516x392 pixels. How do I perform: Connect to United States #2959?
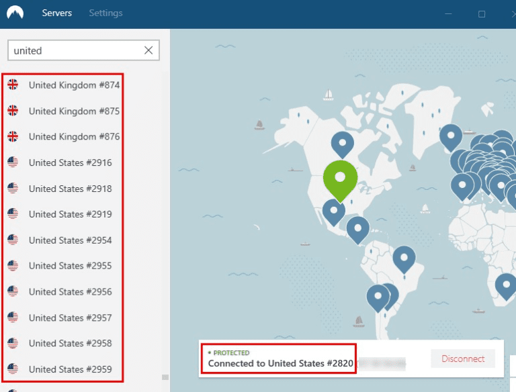tap(70, 369)
